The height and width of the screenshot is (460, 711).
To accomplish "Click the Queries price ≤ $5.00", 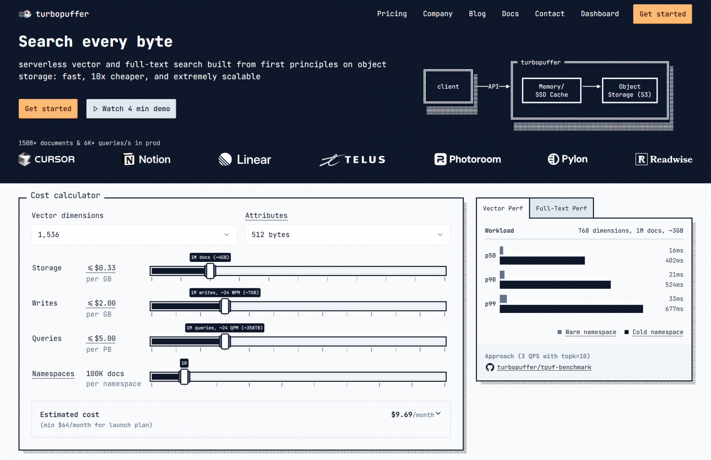I will click(101, 339).
